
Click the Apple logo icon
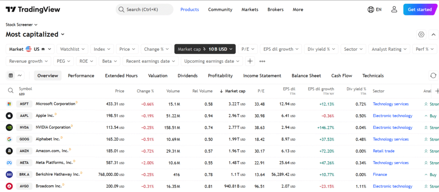pyautogui.click(x=9, y=116)
